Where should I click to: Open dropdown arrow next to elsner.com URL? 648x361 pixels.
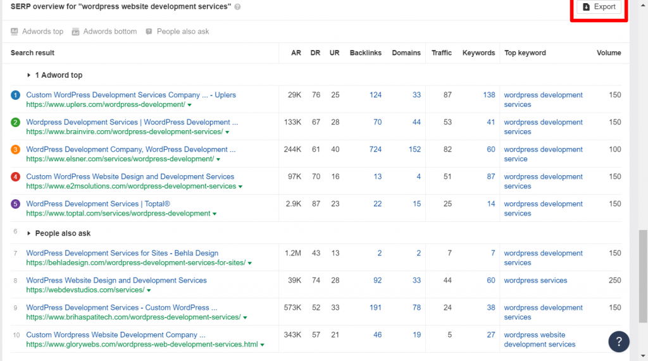[218, 160]
